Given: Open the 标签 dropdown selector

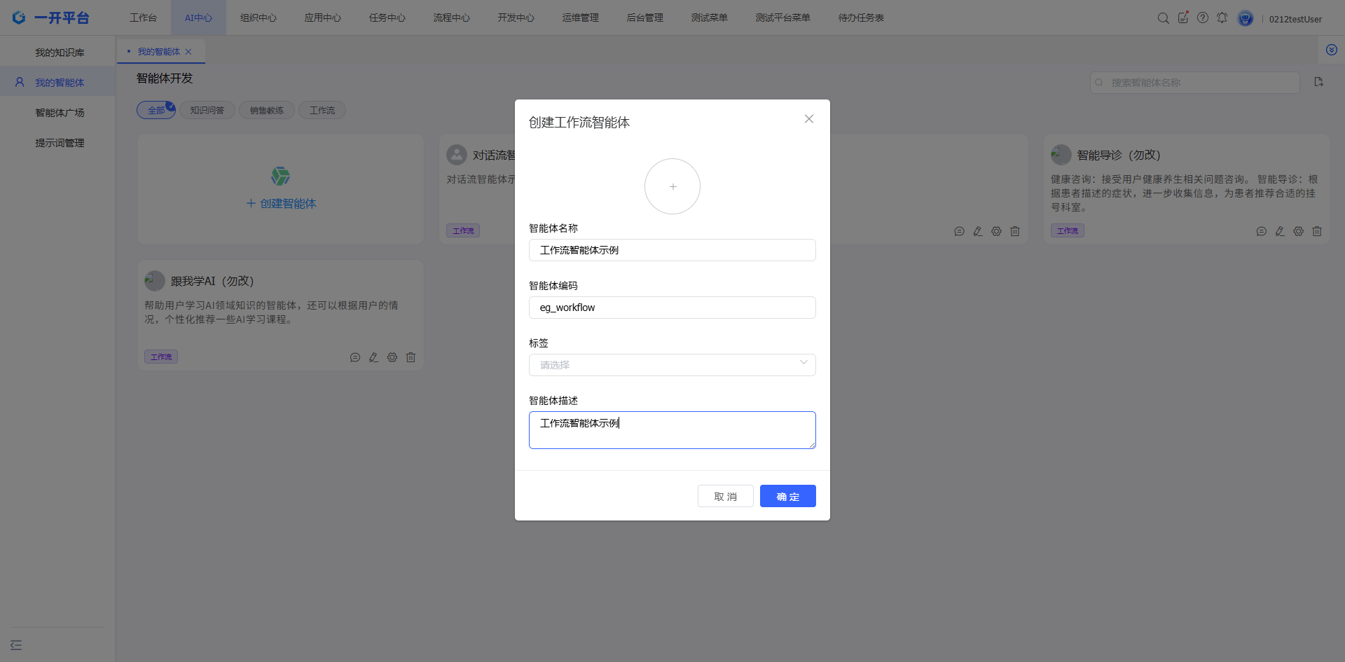Looking at the screenshot, I should [672, 365].
